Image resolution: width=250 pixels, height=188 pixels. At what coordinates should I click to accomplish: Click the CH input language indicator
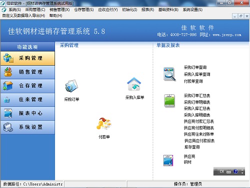coord(221,171)
